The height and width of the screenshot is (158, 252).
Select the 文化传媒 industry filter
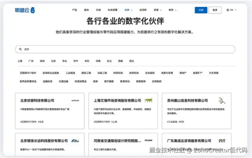tap(214, 73)
